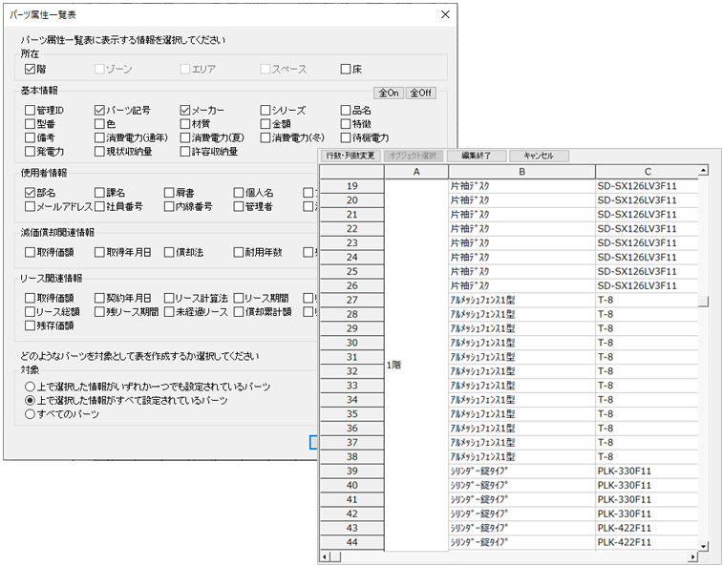Click the キャンセル button above the grid

click(539, 156)
